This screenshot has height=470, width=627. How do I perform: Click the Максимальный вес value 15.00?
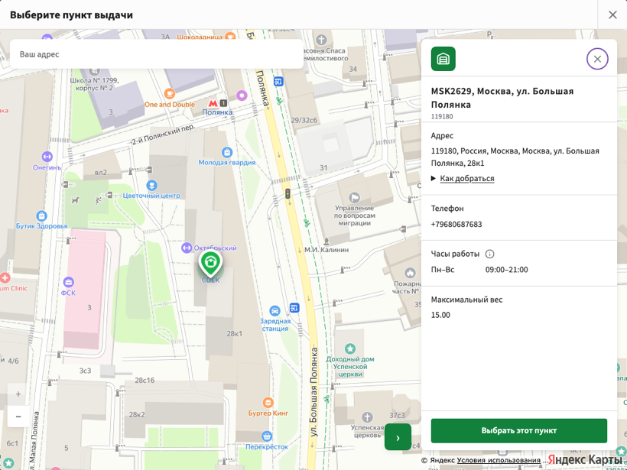pos(440,315)
